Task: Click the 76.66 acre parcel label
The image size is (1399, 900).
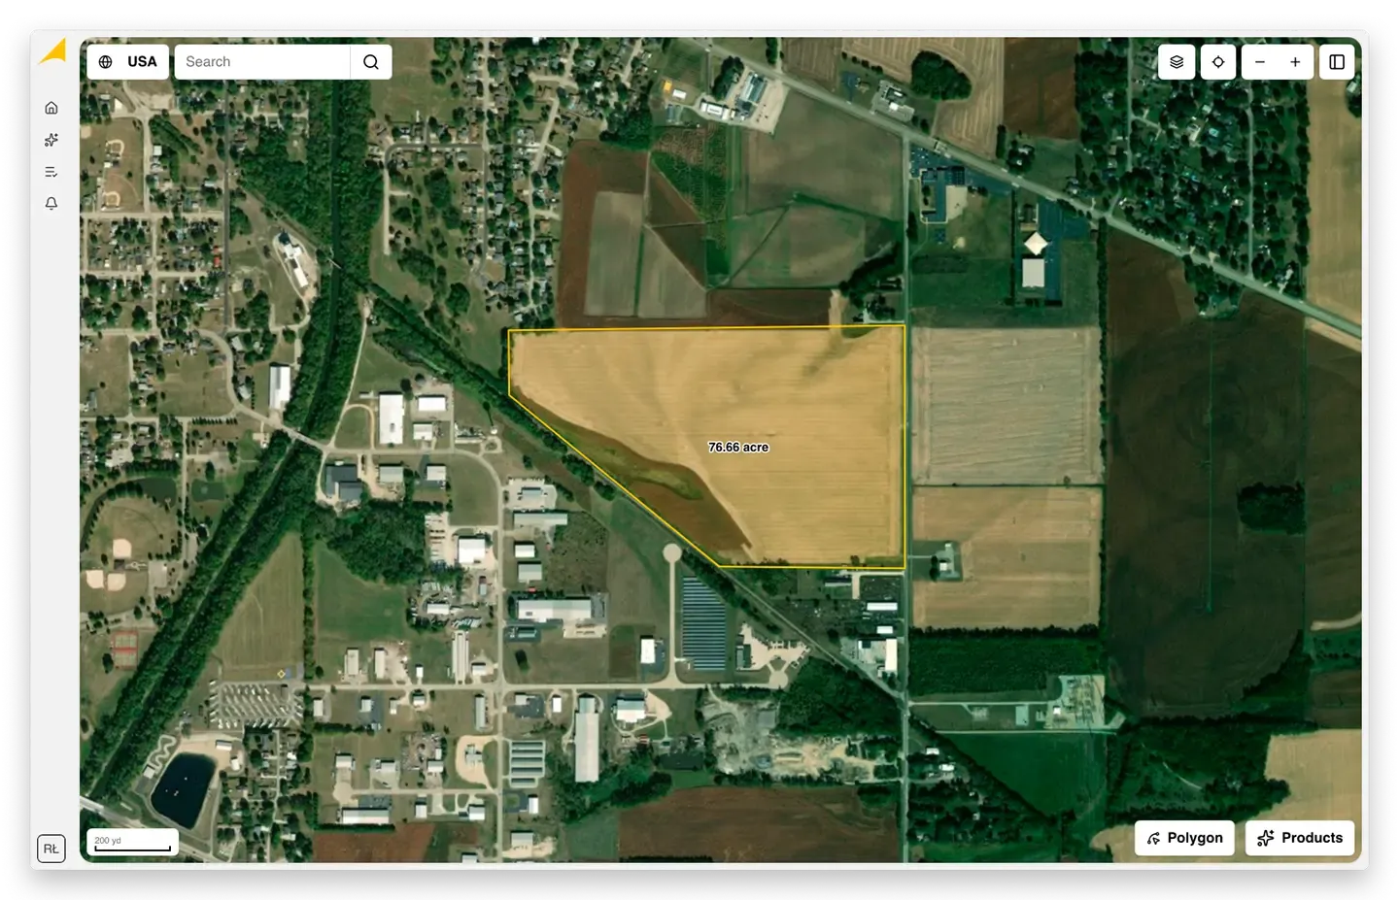Action: tap(738, 447)
